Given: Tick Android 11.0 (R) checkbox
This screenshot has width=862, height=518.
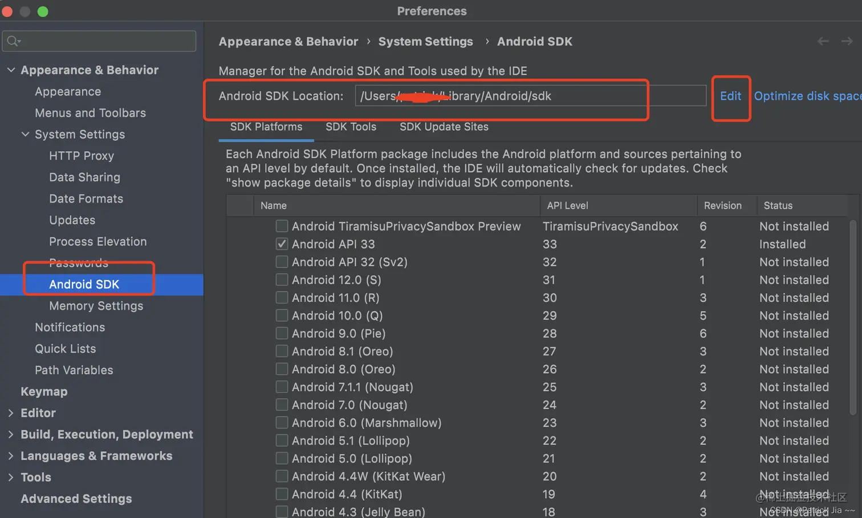Looking at the screenshot, I should tap(282, 297).
